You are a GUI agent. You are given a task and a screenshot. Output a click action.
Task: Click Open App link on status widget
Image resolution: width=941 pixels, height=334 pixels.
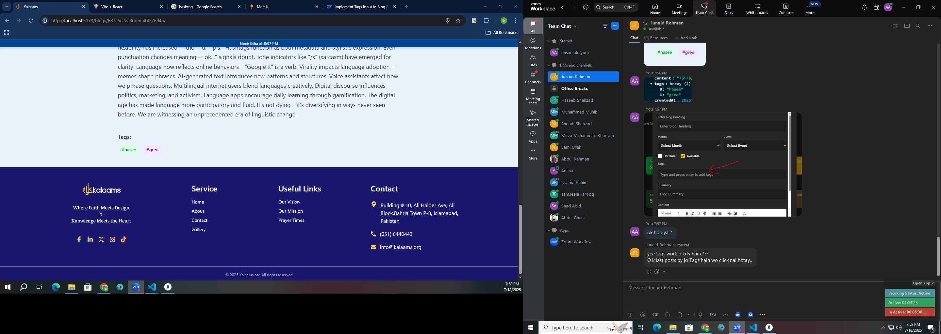pos(923,284)
